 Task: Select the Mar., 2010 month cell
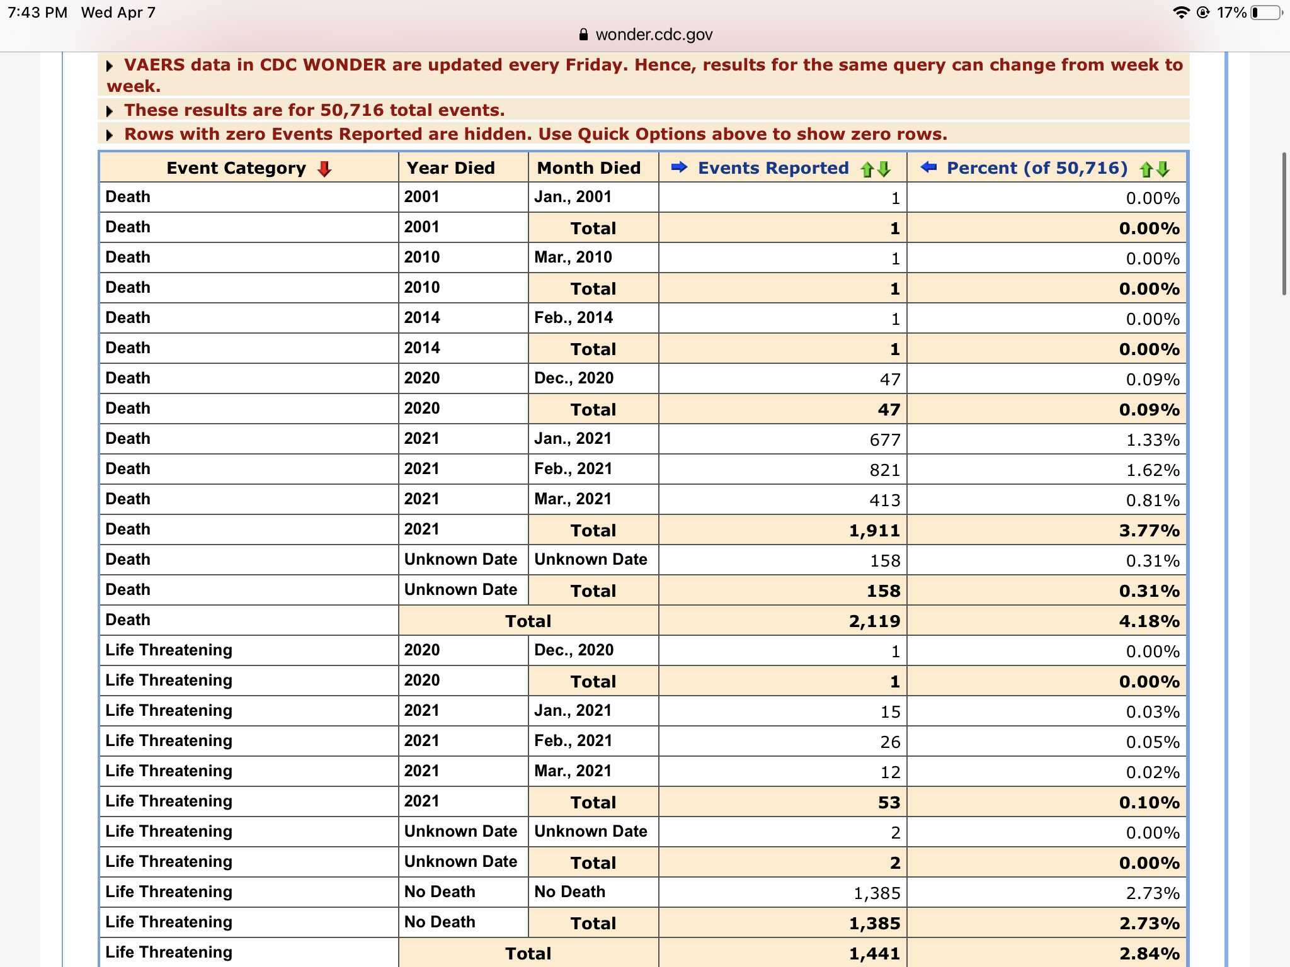coord(593,257)
